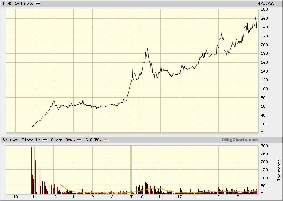Click the T day marker on time axis
This screenshot has width=283, height=201.
(x=132, y=197)
